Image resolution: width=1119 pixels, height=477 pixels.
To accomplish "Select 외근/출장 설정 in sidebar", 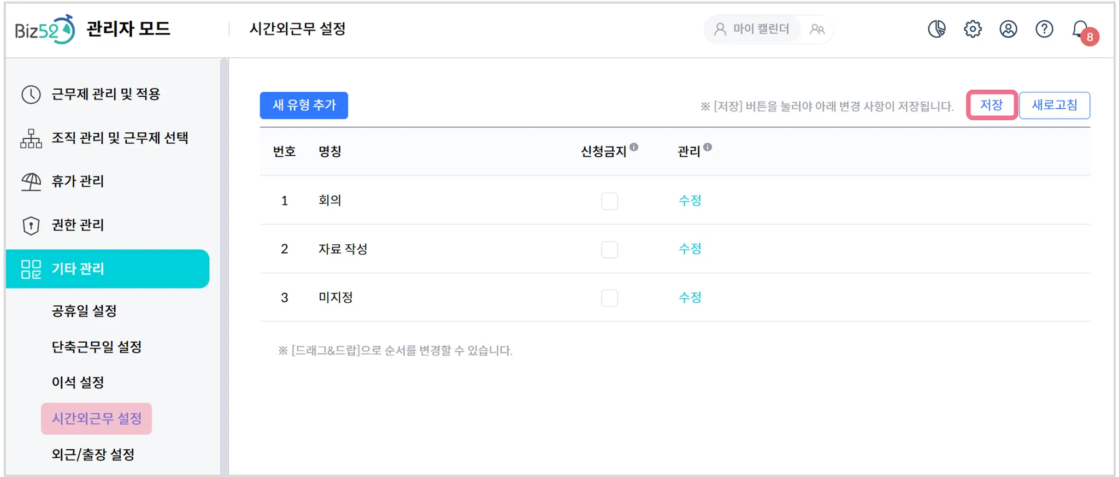I will click(x=93, y=455).
